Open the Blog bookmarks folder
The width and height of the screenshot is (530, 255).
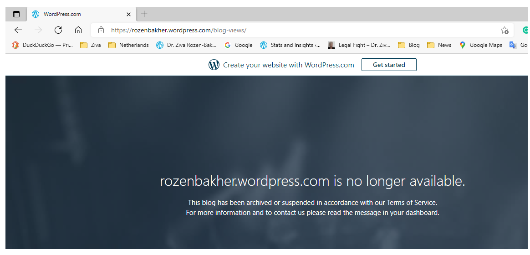pos(408,45)
